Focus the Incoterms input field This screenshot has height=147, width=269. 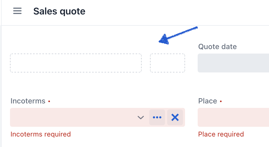click(73, 117)
